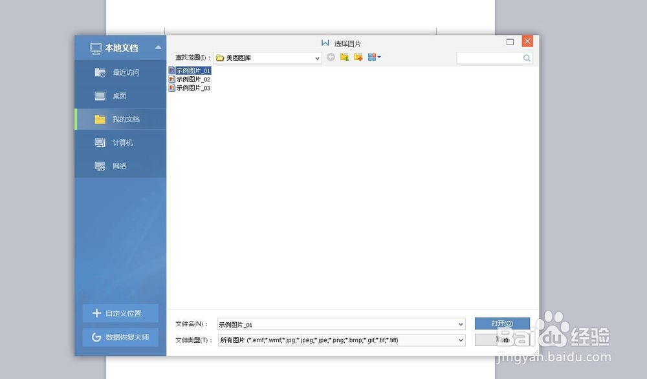Click 自定义位置 button
This screenshot has width=647, height=379.
click(120, 313)
